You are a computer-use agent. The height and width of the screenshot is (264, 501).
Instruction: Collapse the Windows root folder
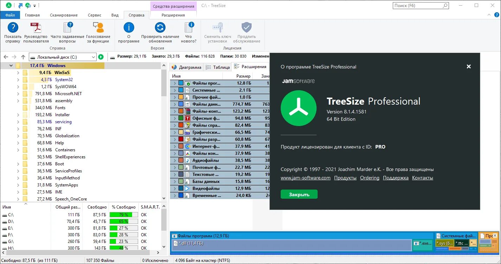coord(11,66)
